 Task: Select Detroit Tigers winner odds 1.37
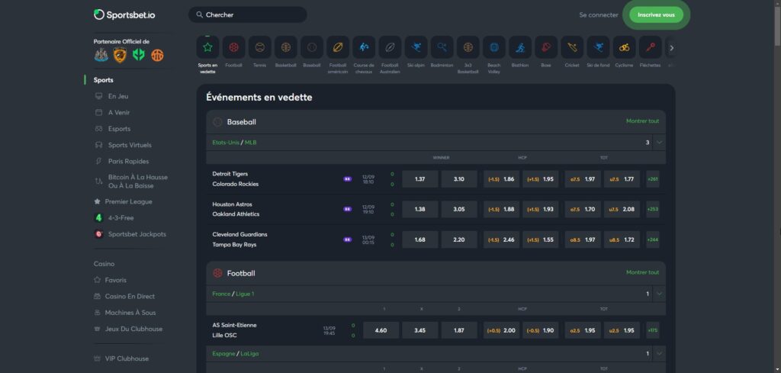(x=419, y=179)
